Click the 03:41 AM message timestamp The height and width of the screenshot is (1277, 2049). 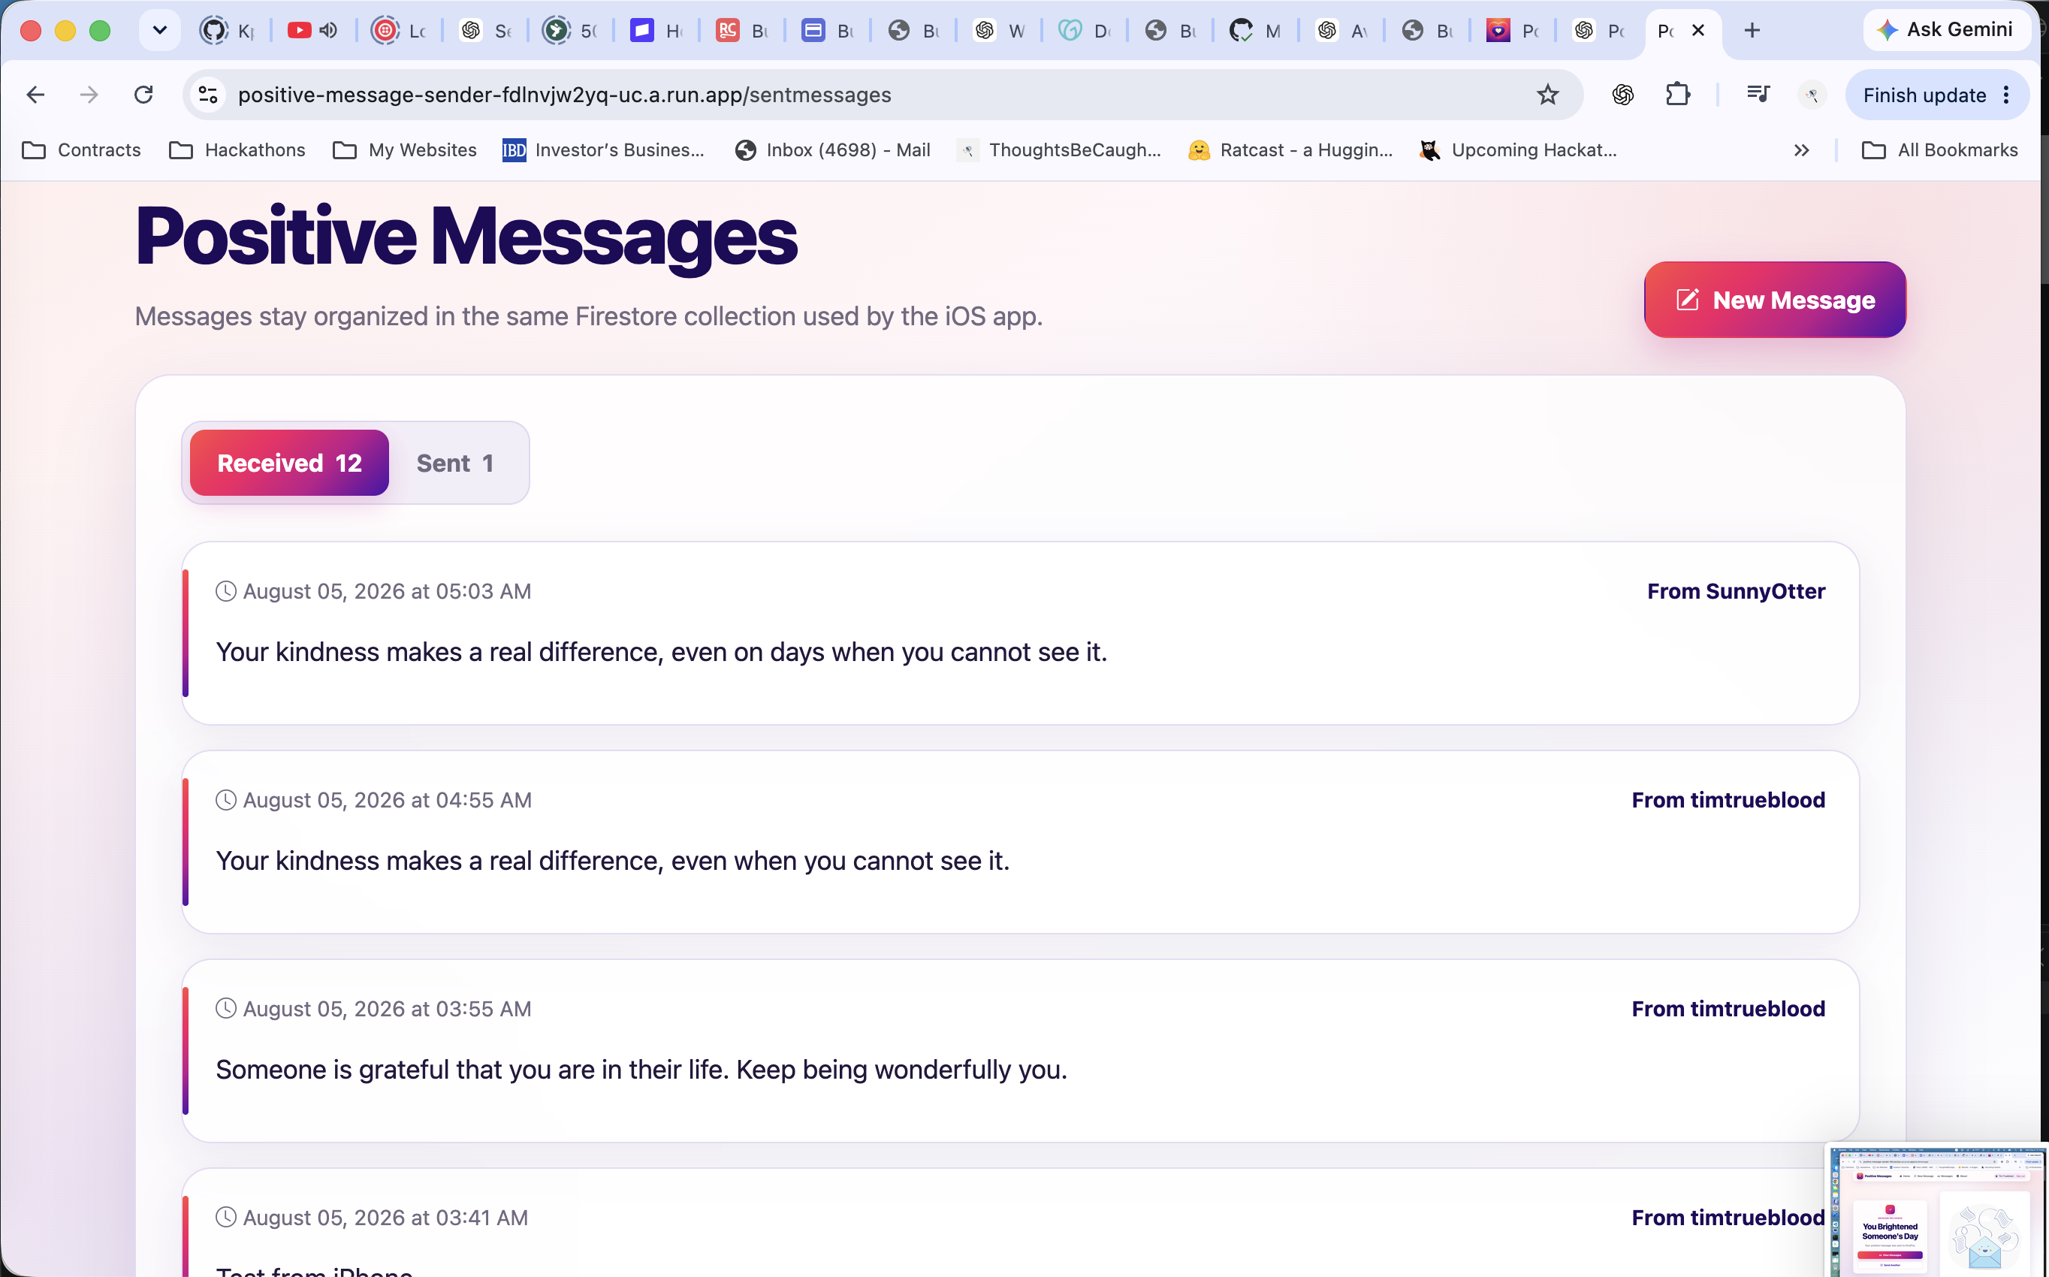click(386, 1217)
